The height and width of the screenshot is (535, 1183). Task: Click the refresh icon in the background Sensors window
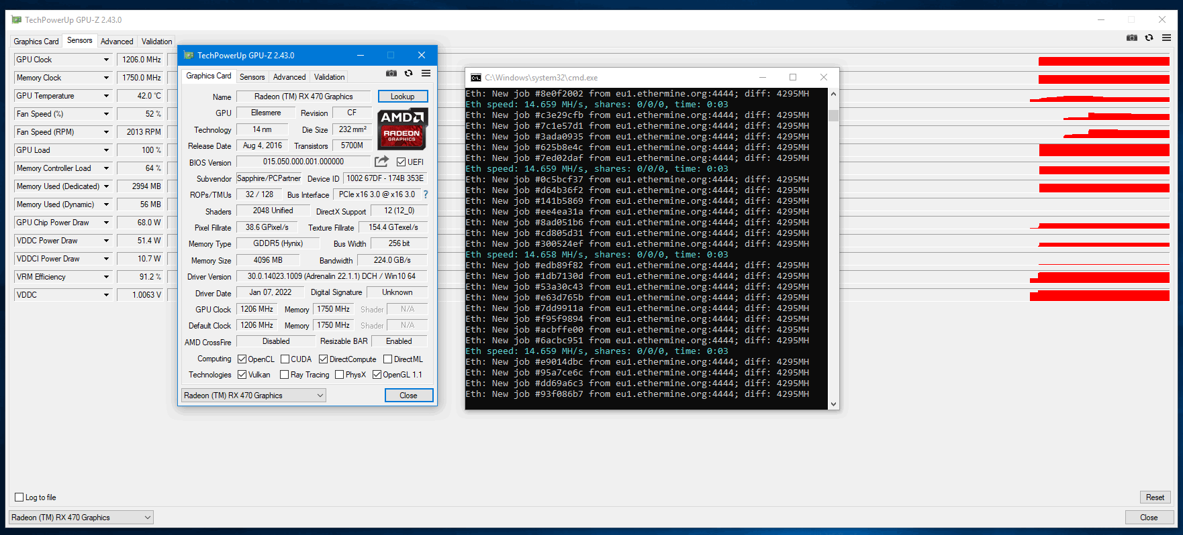tap(1149, 38)
